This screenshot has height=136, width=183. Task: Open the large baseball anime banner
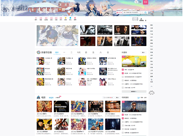57,36
